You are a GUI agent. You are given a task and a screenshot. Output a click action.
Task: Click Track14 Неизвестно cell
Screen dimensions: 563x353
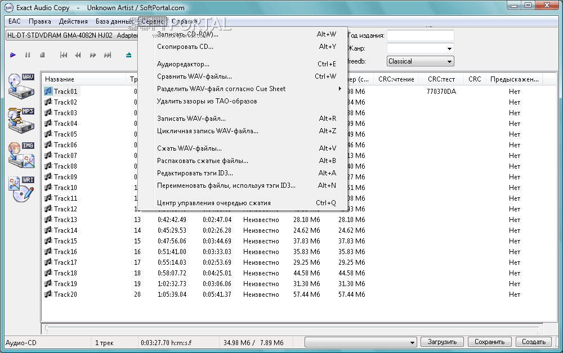(x=261, y=230)
